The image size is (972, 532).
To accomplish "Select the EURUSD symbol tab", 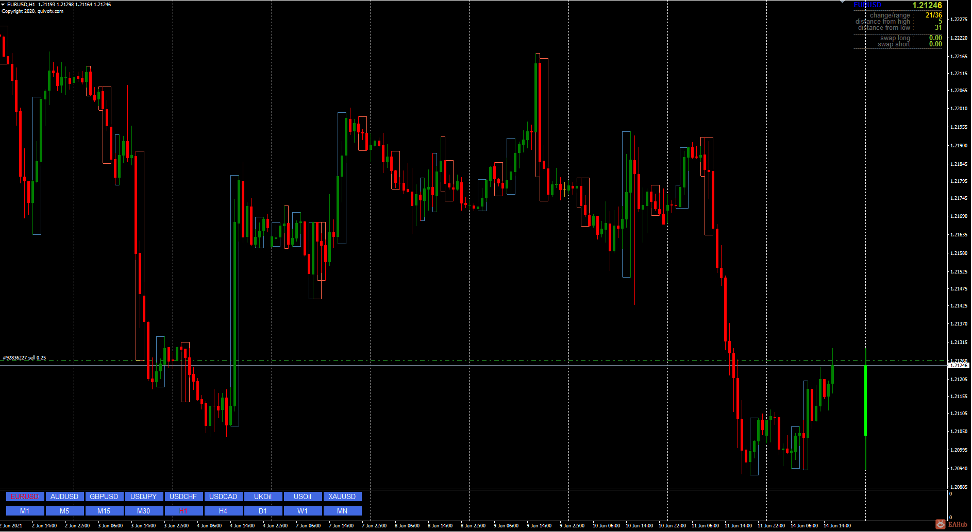I will tap(24, 496).
